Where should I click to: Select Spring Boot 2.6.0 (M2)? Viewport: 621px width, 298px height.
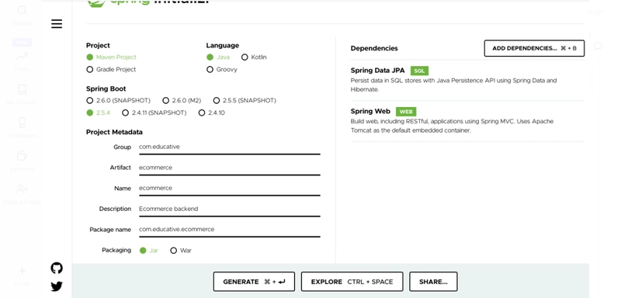coord(166,101)
